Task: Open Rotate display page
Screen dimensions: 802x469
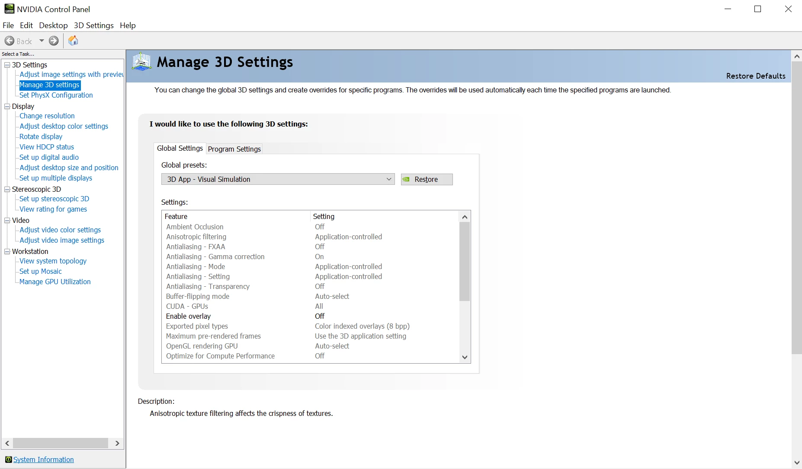Action: pos(41,136)
